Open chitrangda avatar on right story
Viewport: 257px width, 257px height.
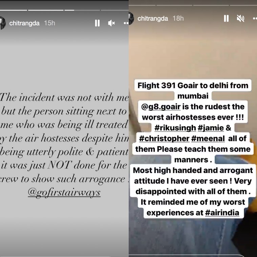(131, 18)
